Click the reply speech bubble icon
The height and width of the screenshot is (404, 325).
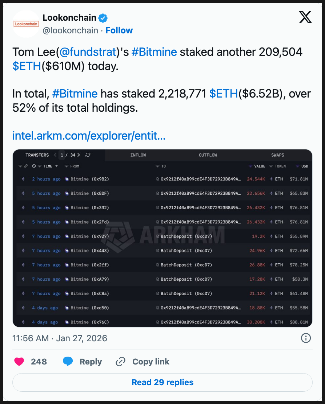click(x=68, y=362)
